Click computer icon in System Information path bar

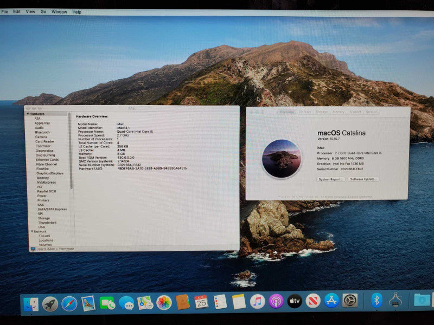pos(33,249)
